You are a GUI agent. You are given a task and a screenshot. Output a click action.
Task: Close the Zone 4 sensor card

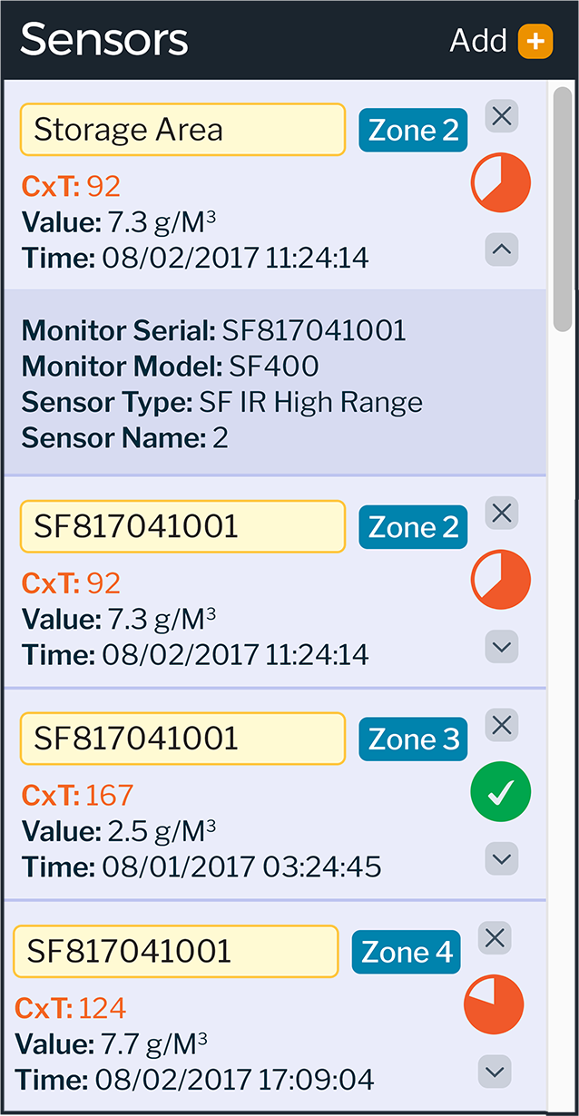[x=494, y=938]
